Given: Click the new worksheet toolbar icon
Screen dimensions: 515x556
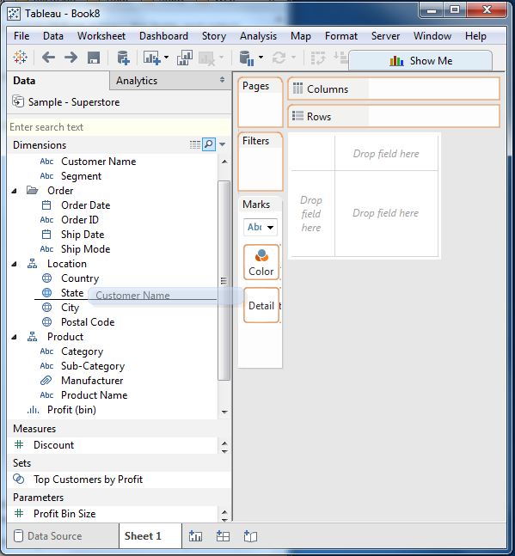Looking at the screenshot, I should [x=152, y=58].
